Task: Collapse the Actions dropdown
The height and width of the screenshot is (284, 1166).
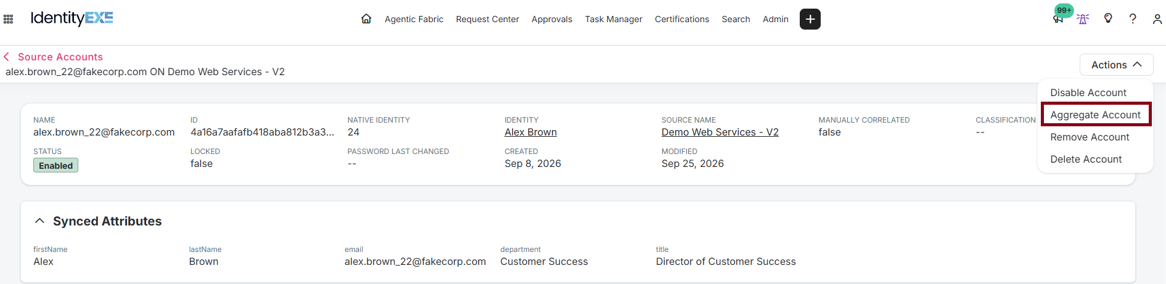Action: [1116, 65]
